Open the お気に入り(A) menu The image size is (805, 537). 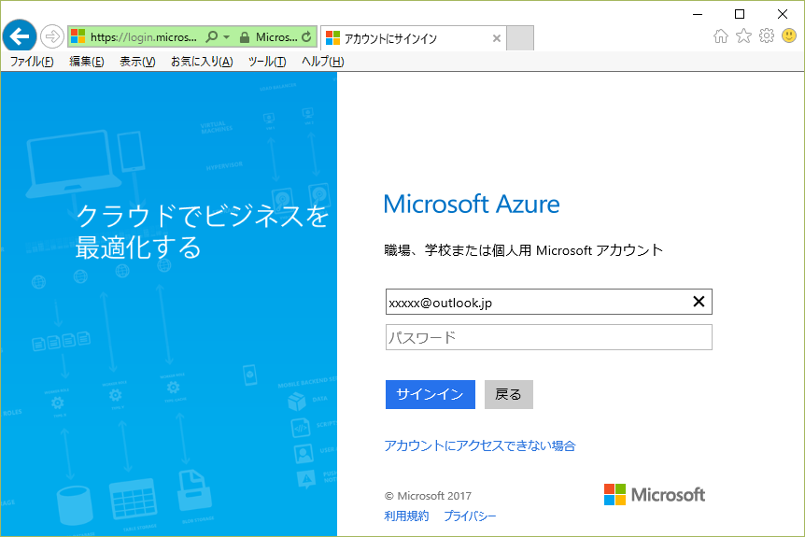click(202, 62)
